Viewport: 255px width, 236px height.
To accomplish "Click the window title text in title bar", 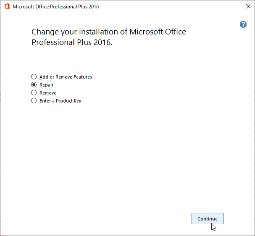I will coord(56,7).
